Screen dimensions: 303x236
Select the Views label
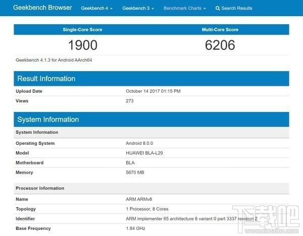point(22,101)
